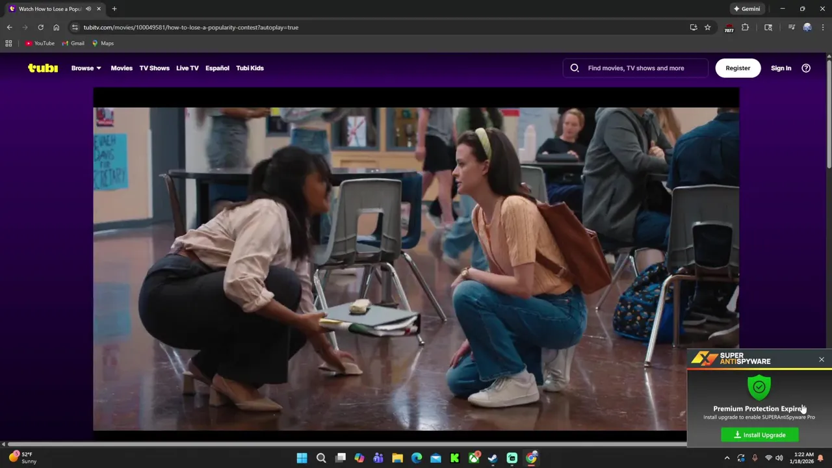This screenshot has height=468, width=832.
Task: Mute the tab using the speaker icon
Action: click(x=88, y=9)
